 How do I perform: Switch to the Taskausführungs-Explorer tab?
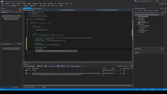coord(29,87)
